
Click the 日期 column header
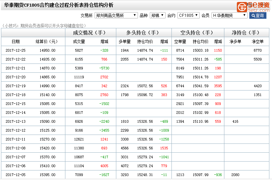(16, 41)
